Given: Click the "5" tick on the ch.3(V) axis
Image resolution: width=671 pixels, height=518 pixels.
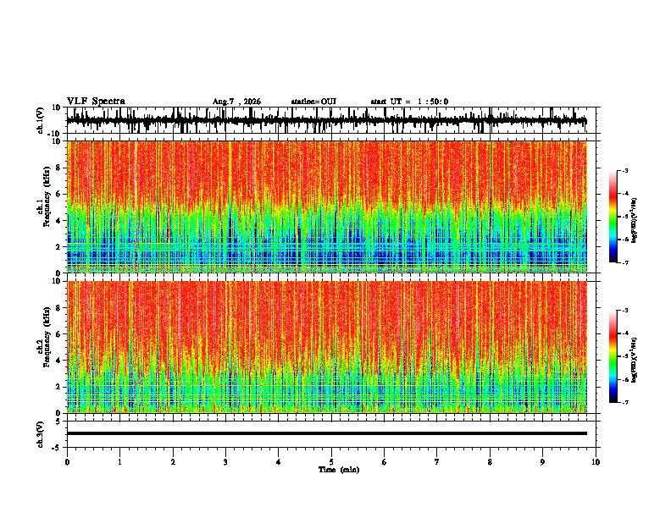Looking at the screenshot, I should pos(59,421).
